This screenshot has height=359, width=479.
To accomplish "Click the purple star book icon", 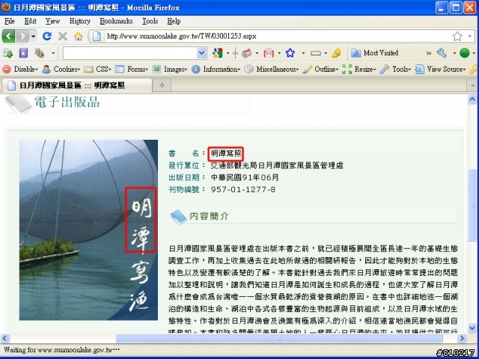I will point(23,53).
